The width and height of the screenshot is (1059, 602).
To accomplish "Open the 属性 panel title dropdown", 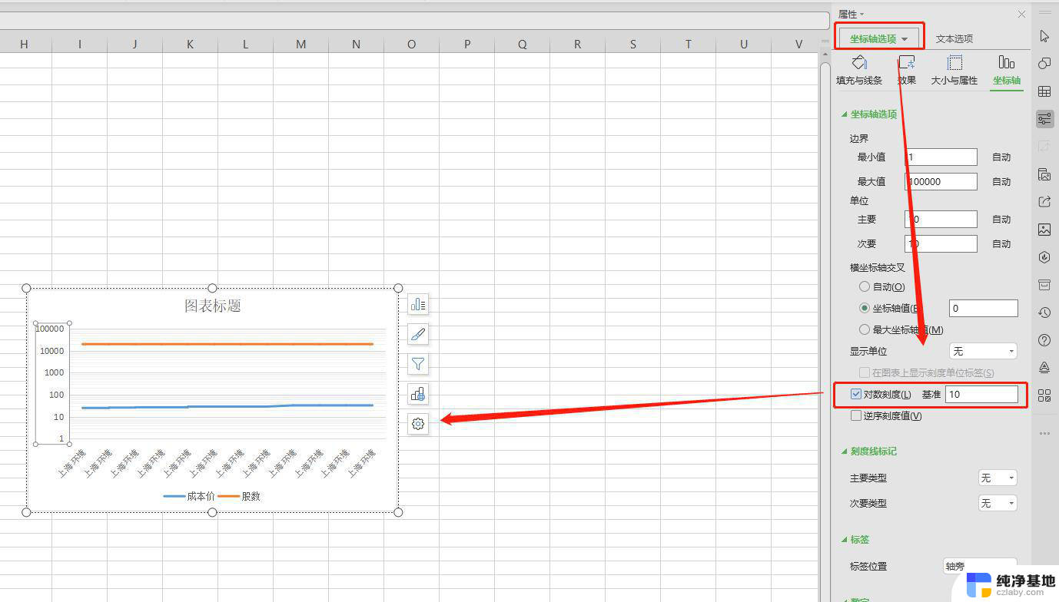I will click(x=851, y=15).
